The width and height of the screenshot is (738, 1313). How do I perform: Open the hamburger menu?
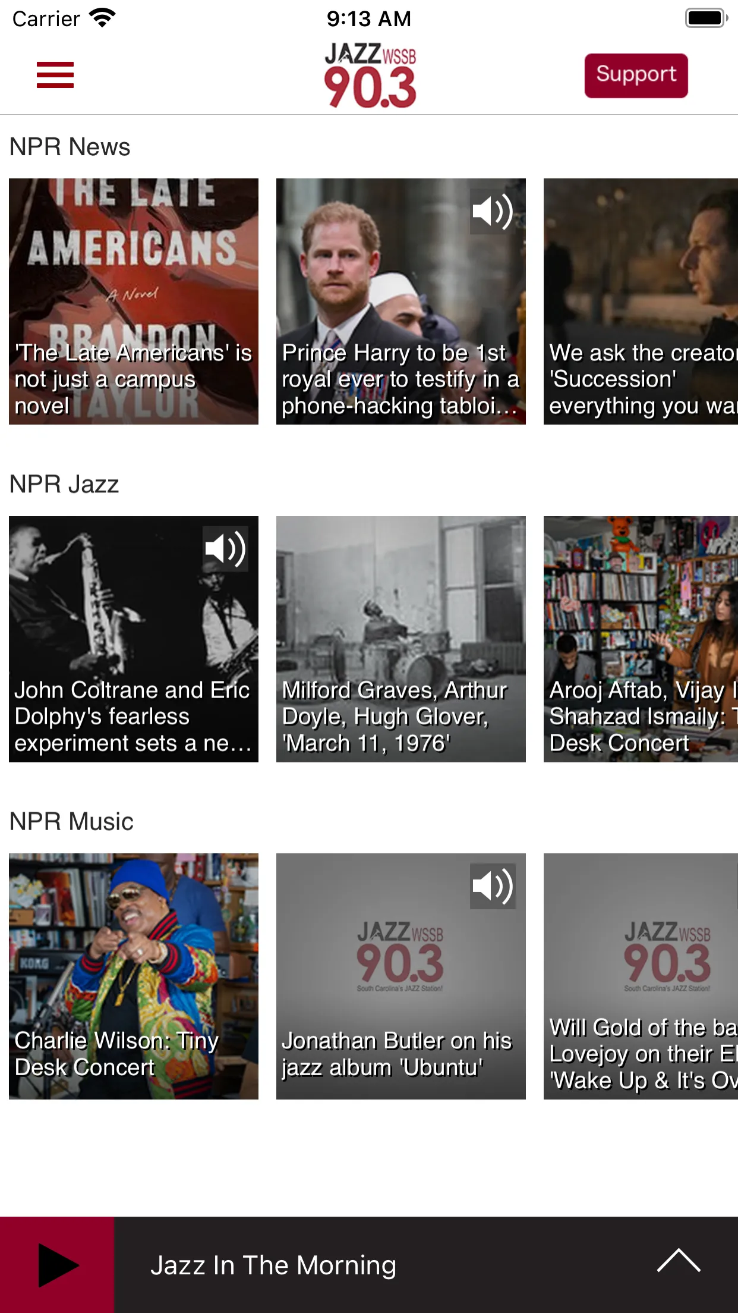[55, 75]
